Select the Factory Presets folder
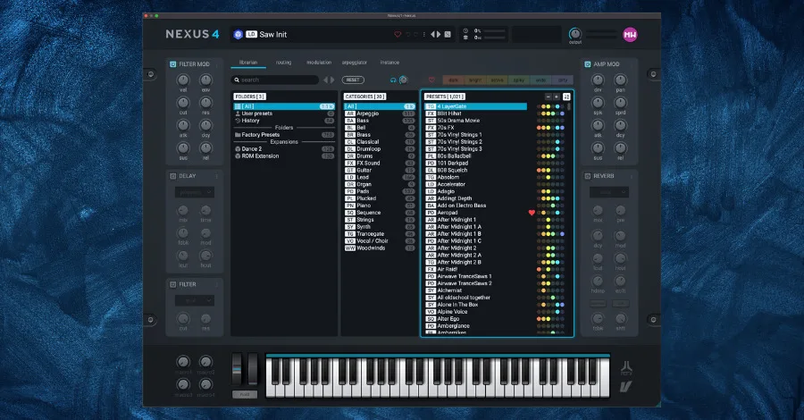Screen dimensions: 804x420 tap(284, 135)
